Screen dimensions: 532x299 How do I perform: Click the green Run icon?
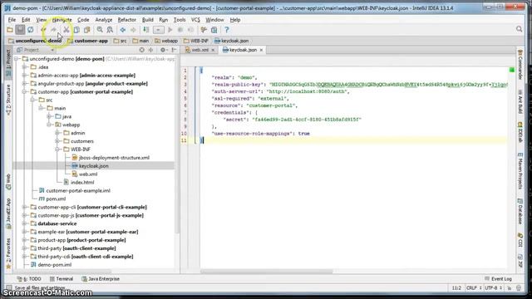pyautogui.click(x=170, y=30)
